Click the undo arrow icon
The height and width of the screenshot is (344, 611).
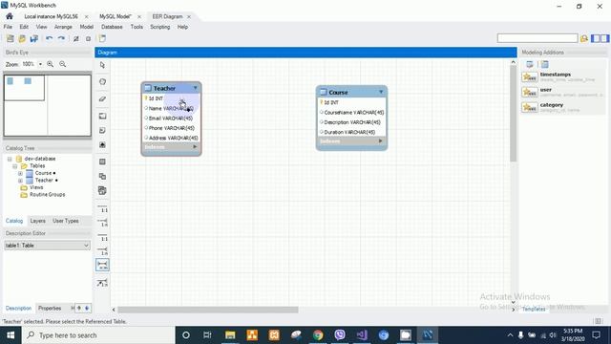49,38
